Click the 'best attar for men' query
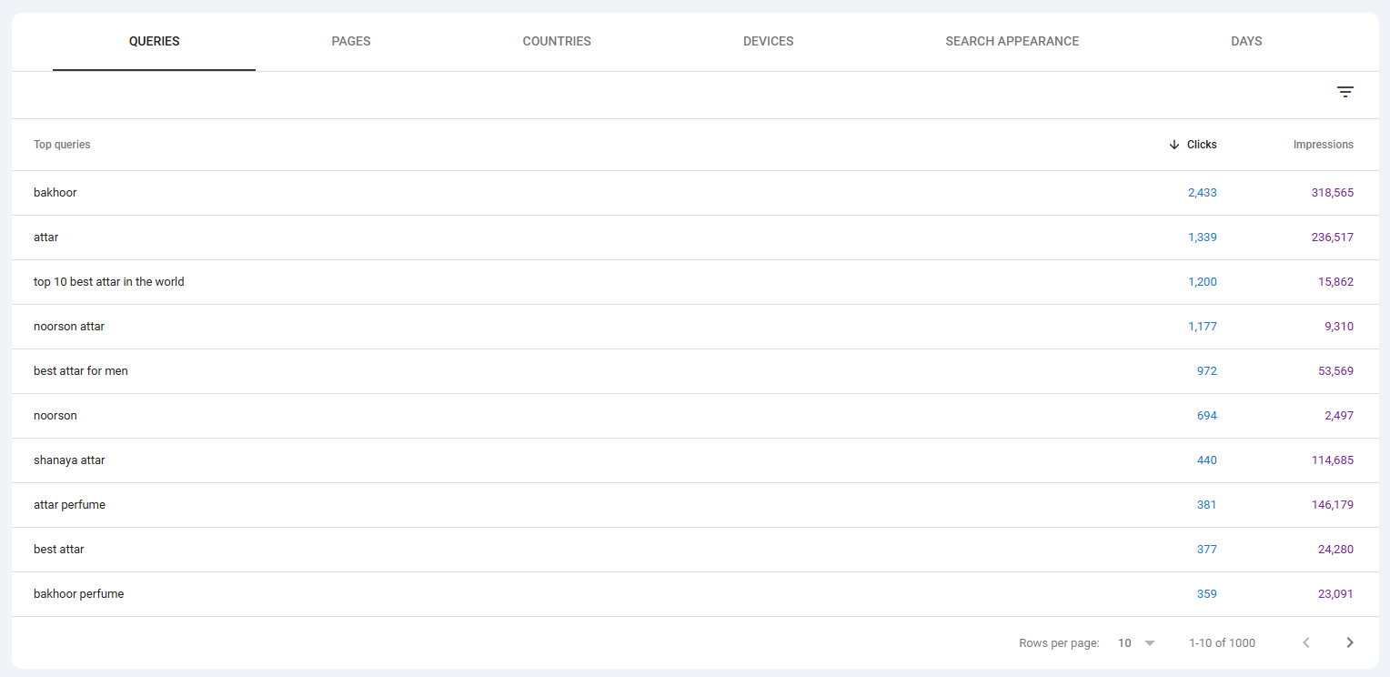 [x=81, y=371]
